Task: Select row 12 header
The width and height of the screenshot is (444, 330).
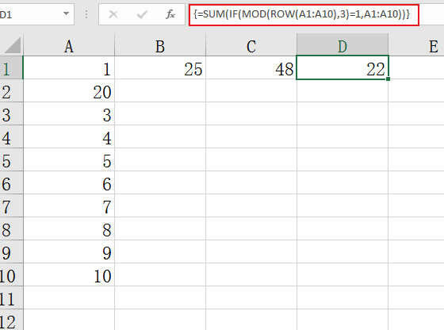Action: [11, 320]
